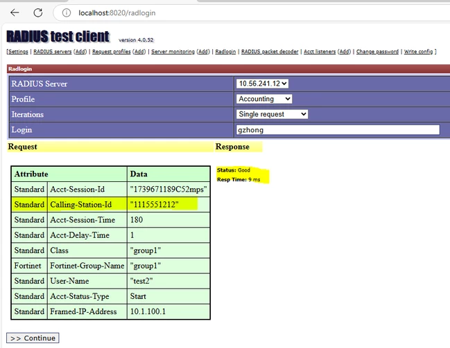Expand the RADIUS Server dropdown 10.56.241.12
Viewport: 450px width, 348px height.
tap(262, 84)
